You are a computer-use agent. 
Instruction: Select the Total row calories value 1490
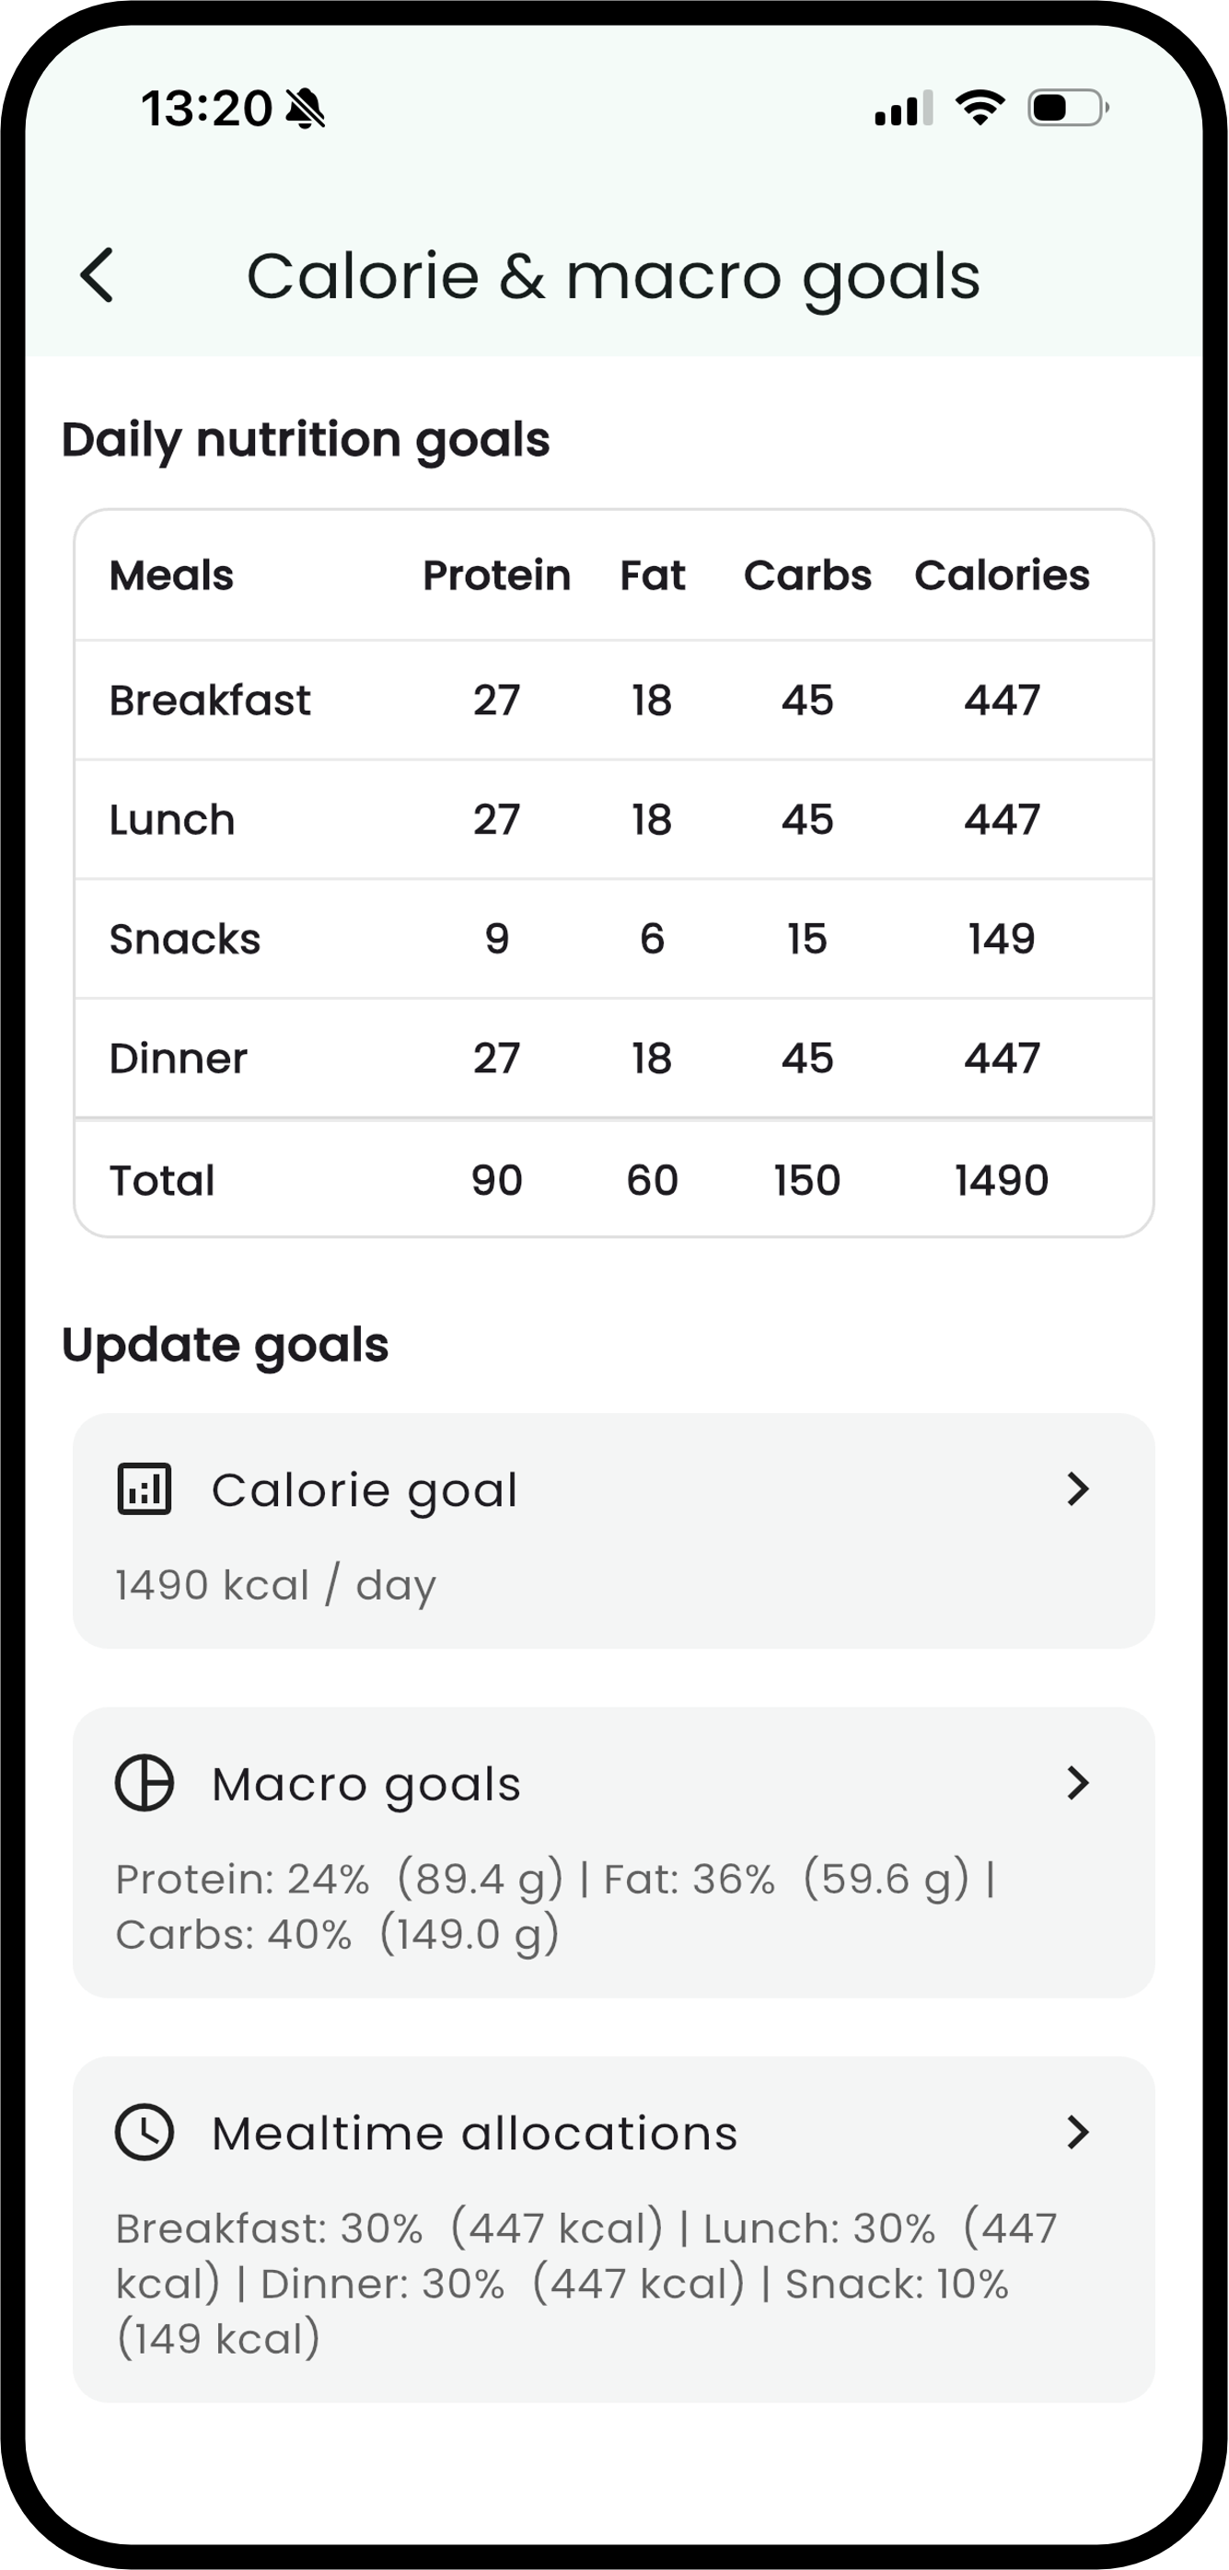pyautogui.click(x=1002, y=1180)
